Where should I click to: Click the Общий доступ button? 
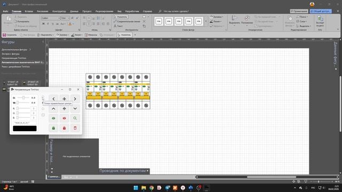[321, 11]
